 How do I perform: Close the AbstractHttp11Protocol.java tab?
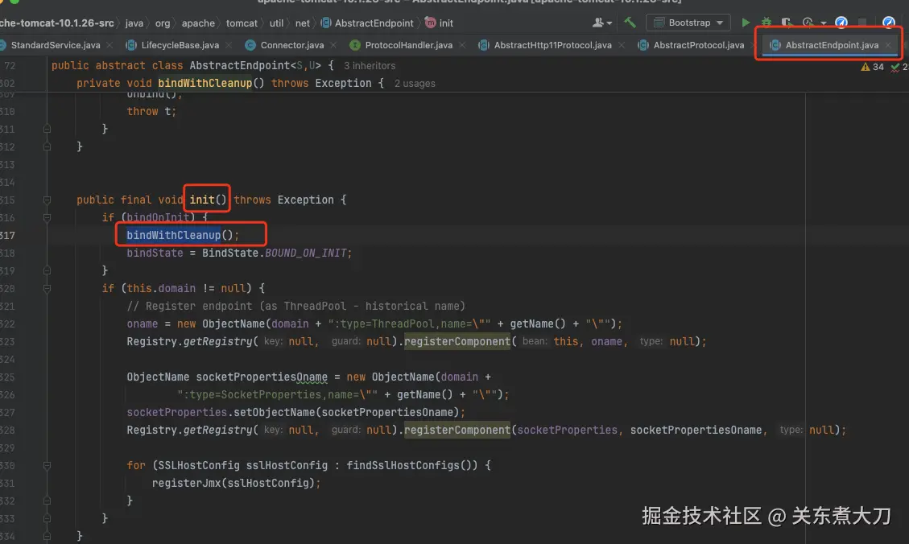tap(622, 45)
